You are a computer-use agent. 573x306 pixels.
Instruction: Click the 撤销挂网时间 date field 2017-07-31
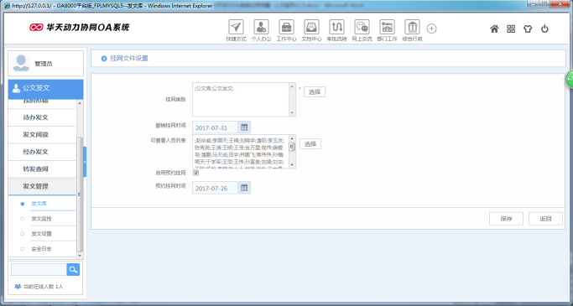point(216,127)
